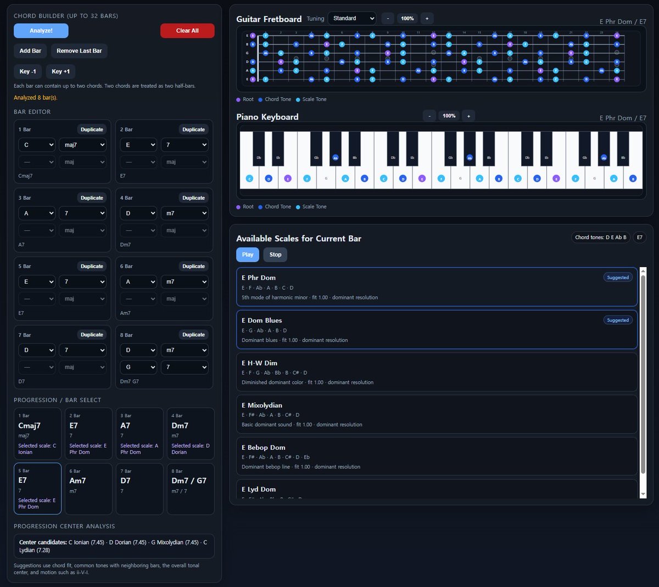Play the current scale
659x587 pixels.
tap(248, 255)
